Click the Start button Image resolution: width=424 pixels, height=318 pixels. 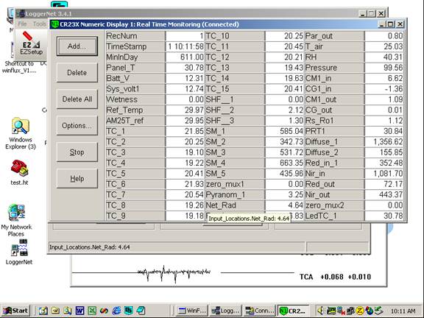[x=15, y=311]
